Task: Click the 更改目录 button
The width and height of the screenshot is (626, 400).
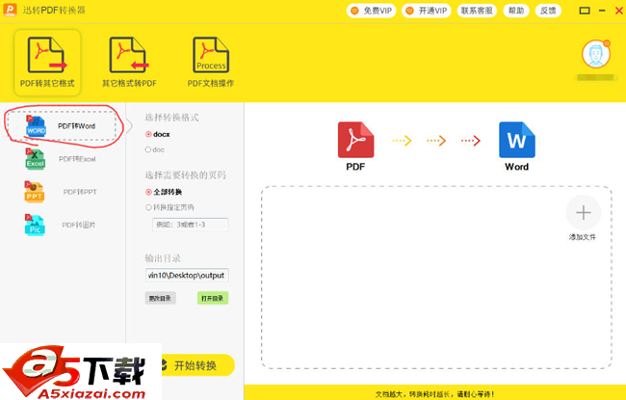Action: pos(160,298)
